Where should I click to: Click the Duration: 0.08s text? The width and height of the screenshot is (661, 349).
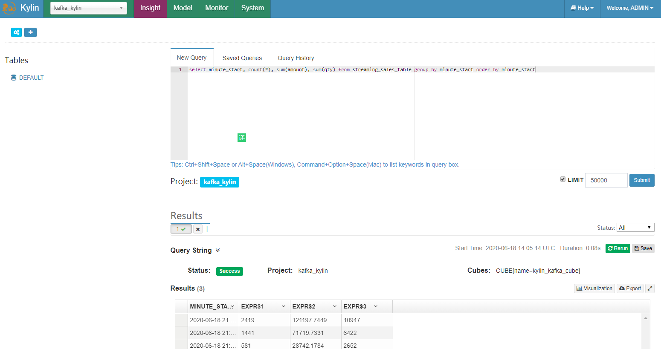(580, 248)
